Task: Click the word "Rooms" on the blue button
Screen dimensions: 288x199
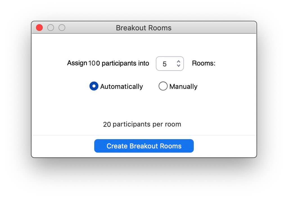Action: 171,146
